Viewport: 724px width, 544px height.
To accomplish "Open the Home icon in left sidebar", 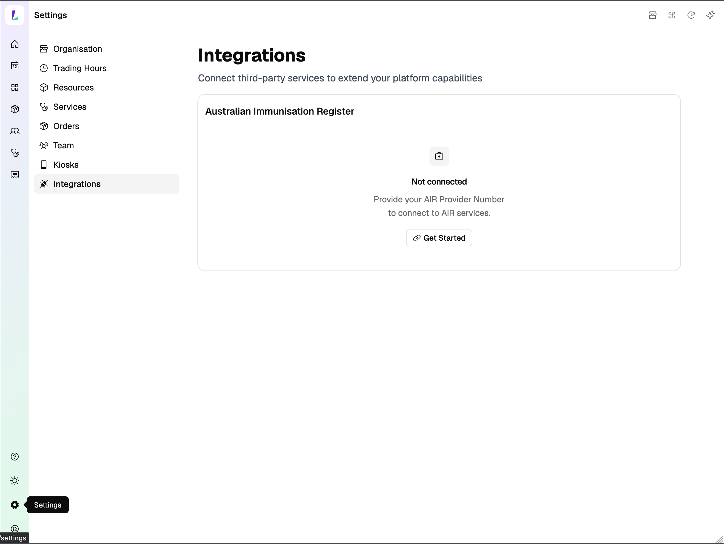I will 15,44.
